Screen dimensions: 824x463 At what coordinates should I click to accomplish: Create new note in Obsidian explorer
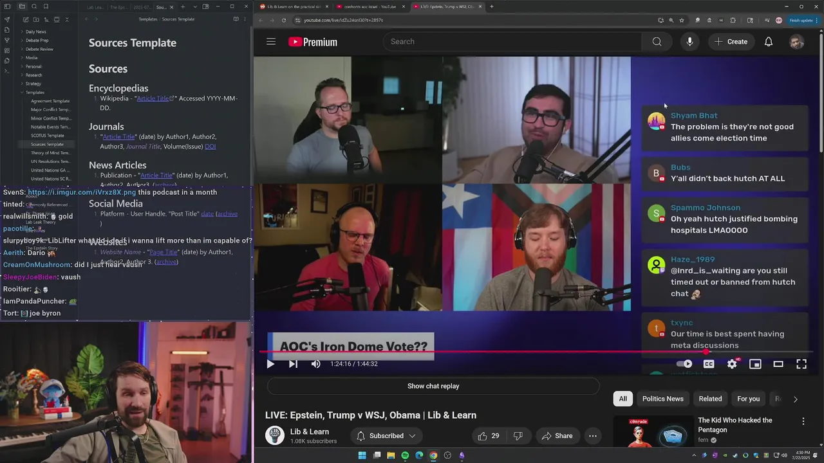pos(26,19)
